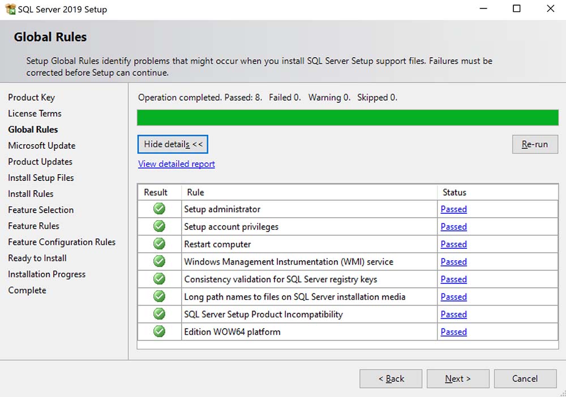Open the View detailed report link
Screen dimensions: 566x397
coord(177,164)
